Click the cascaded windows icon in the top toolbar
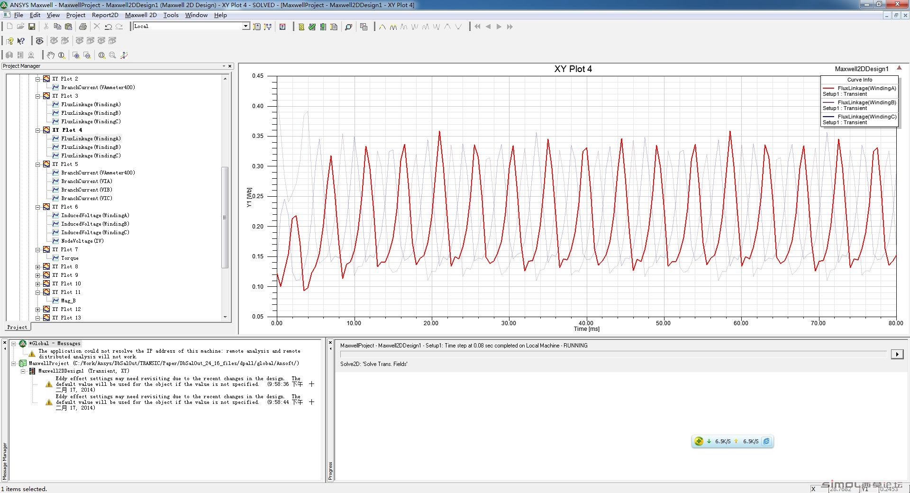 tap(364, 27)
